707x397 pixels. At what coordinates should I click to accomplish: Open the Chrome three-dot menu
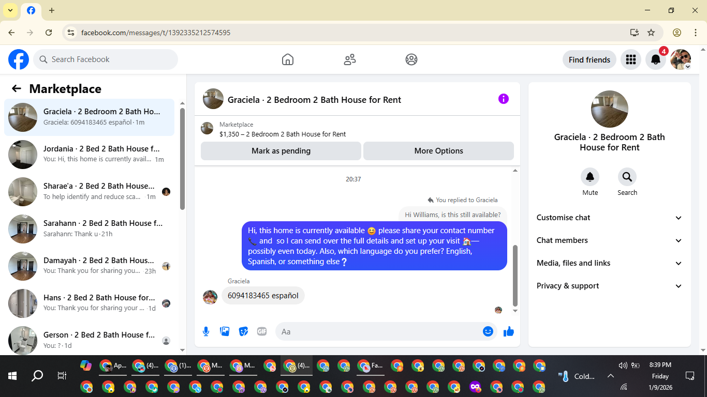[x=696, y=33]
